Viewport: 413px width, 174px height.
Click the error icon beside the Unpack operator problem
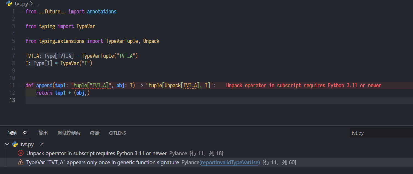[x=21, y=153]
